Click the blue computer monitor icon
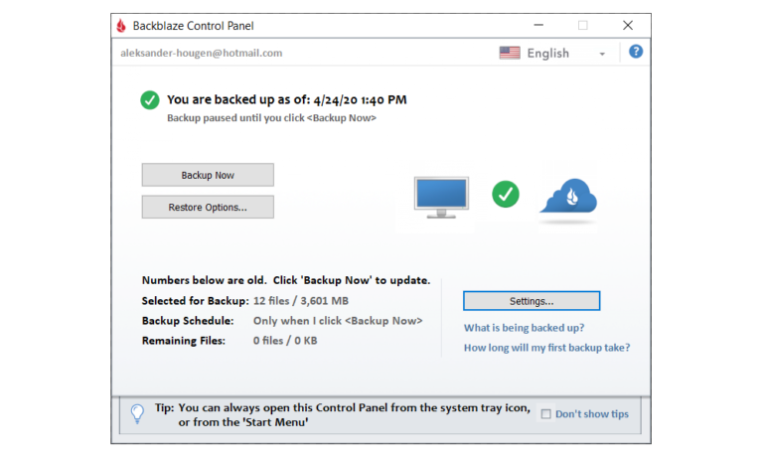 (441, 197)
